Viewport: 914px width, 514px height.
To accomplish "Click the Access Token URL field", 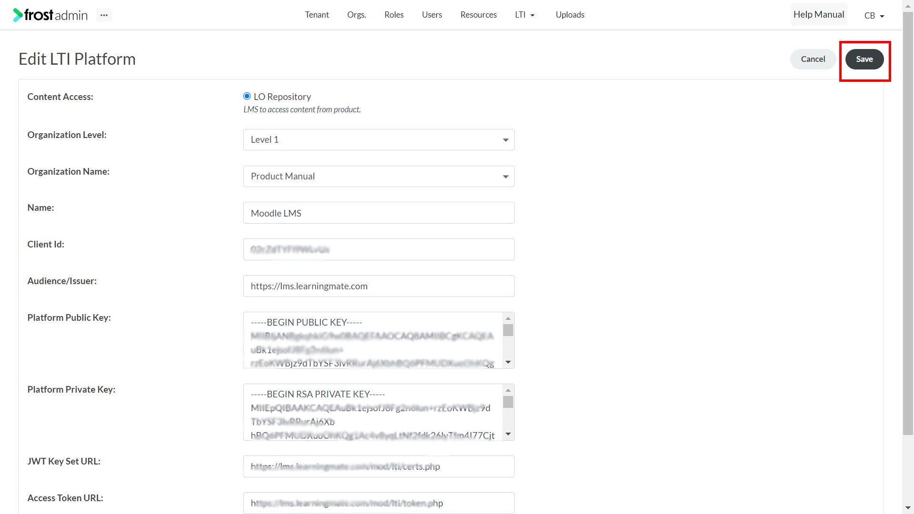I will [379, 503].
